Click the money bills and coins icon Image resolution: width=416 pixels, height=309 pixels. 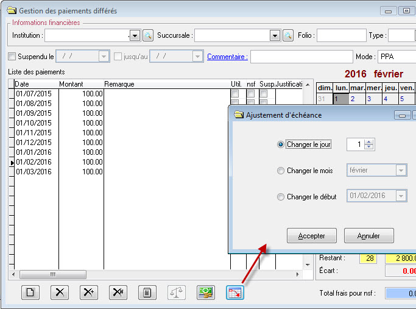pyautogui.click(x=205, y=292)
